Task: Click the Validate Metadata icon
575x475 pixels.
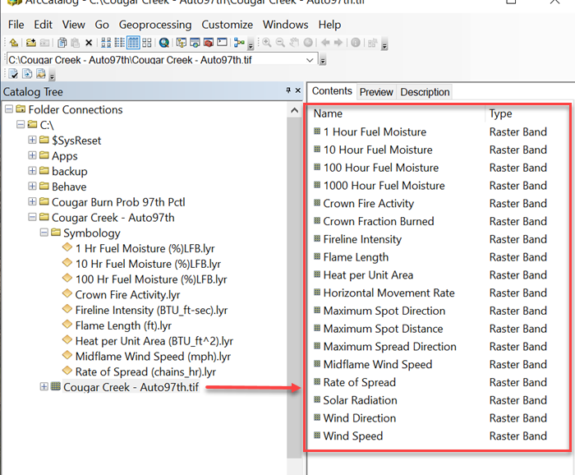Action: pyautogui.click(x=13, y=74)
